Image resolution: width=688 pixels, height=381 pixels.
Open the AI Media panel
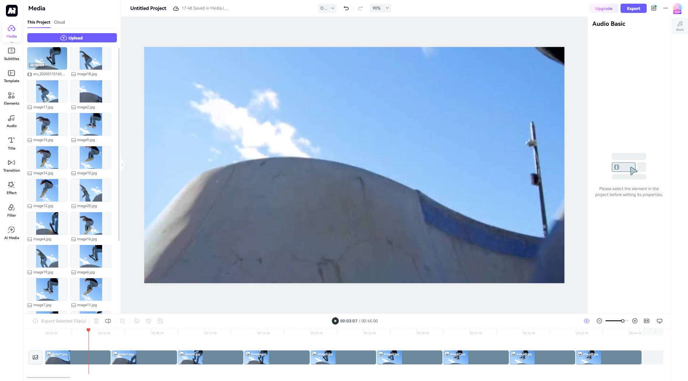pyautogui.click(x=11, y=233)
